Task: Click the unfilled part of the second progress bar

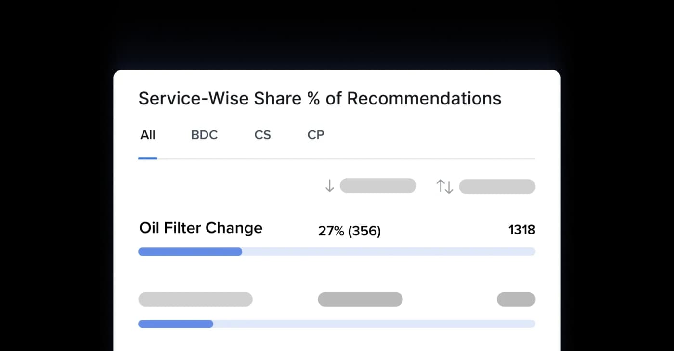Action: click(x=374, y=324)
